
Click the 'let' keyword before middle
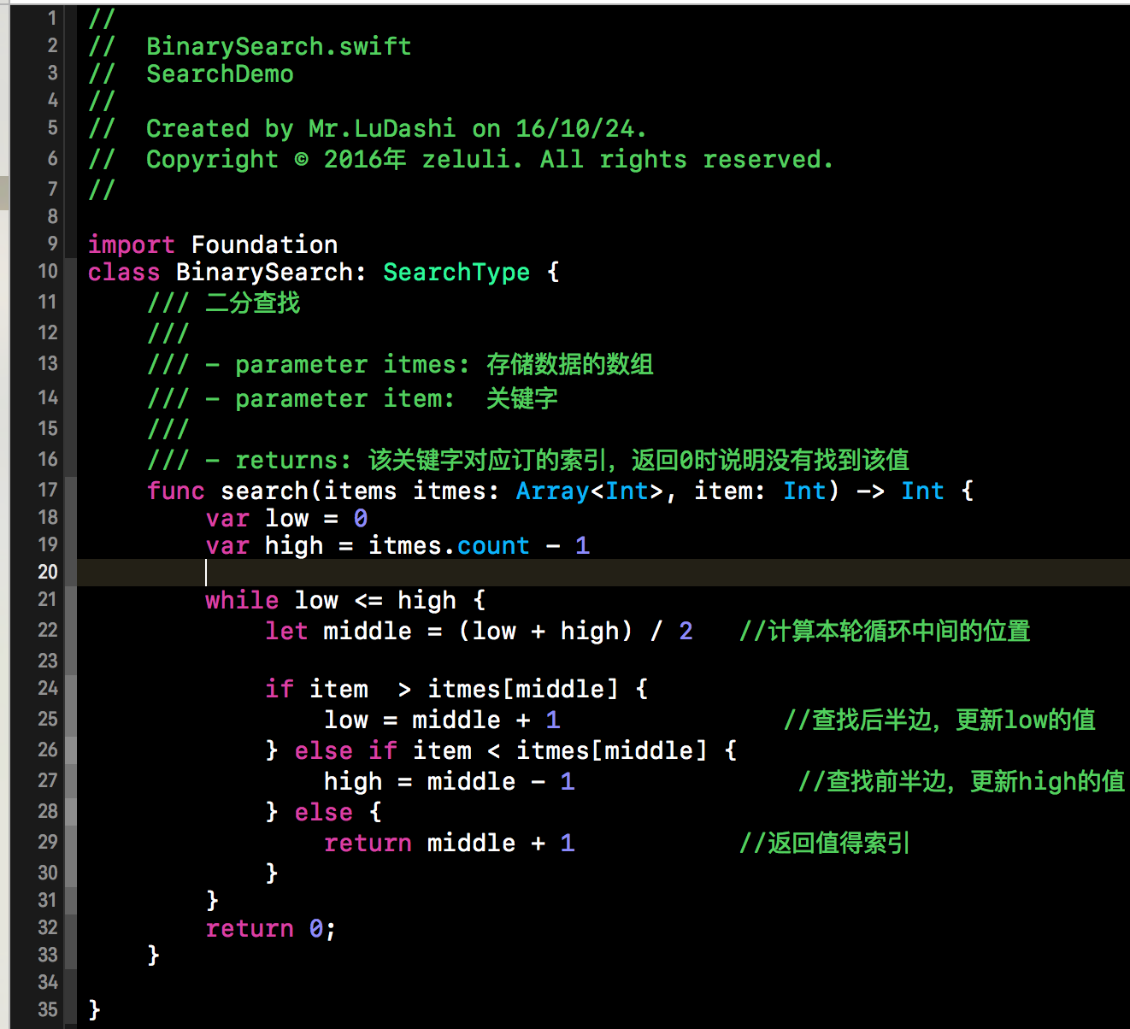tap(286, 631)
